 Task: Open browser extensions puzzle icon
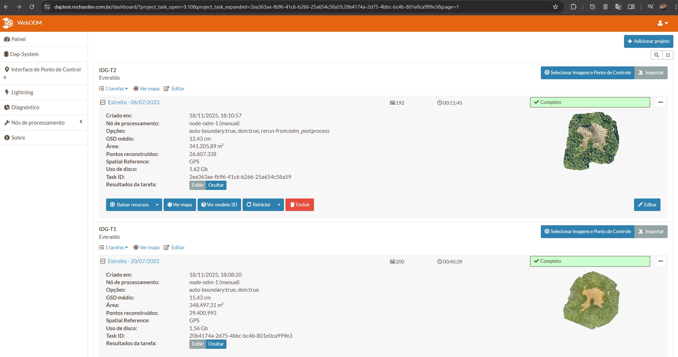coord(573,7)
